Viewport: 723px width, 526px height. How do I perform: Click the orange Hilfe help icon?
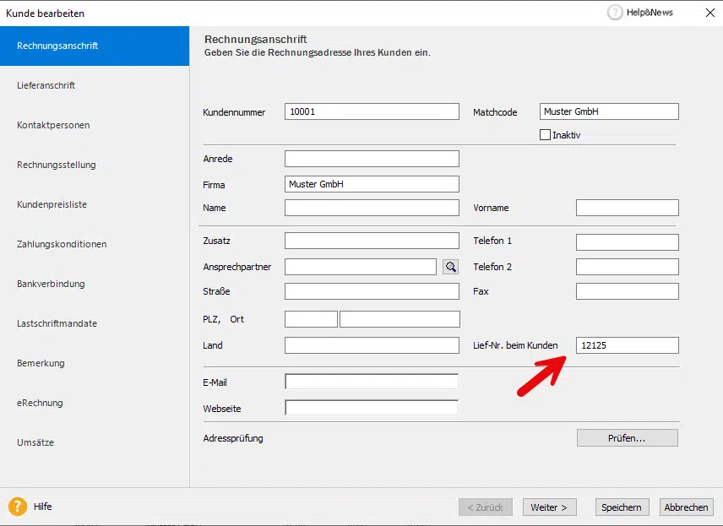pyautogui.click(x=17, y=507)
